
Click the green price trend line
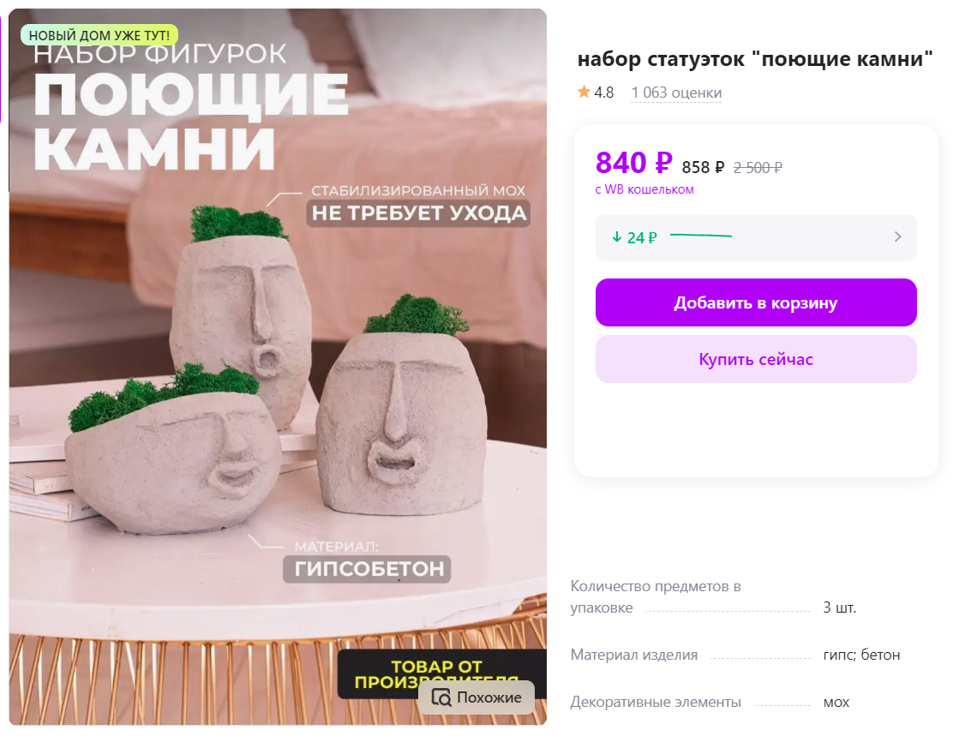pyautogui.click(x=700, y=235)
